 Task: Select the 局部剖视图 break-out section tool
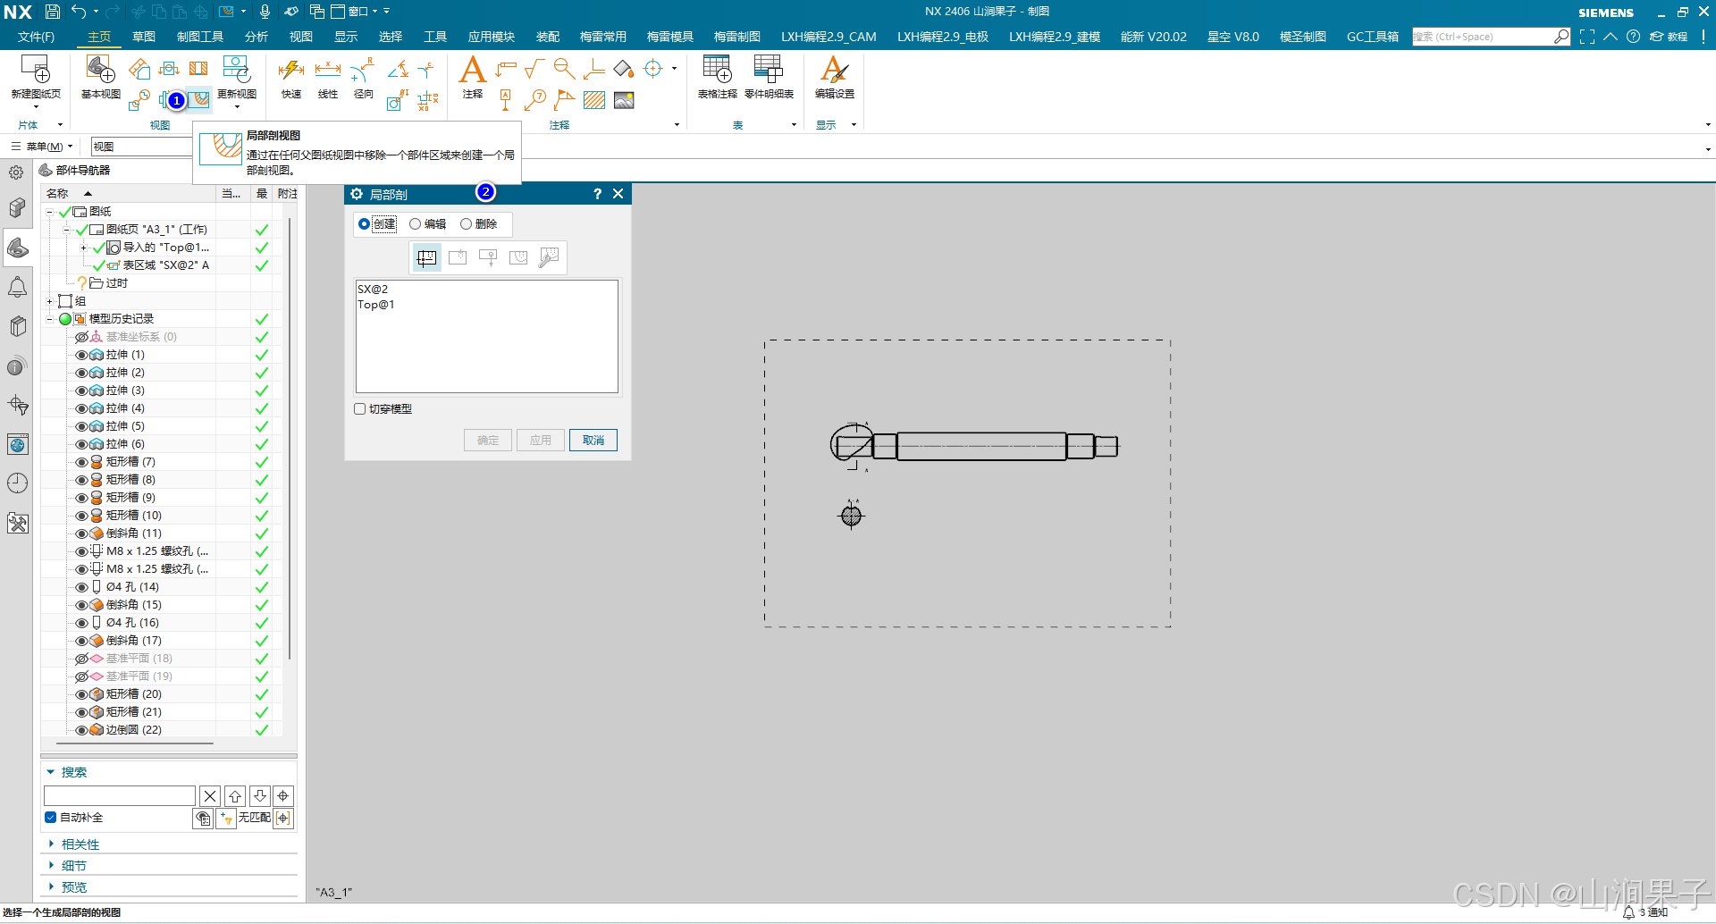(x=199, y=100)
